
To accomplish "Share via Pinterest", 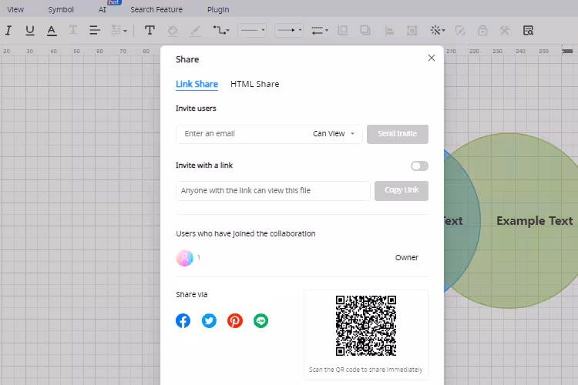I will (235, 320).
